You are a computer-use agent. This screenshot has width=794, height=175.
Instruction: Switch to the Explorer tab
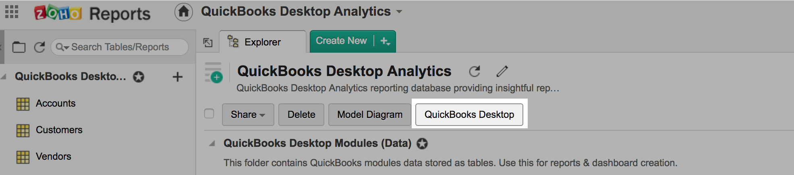click(262, 42)
